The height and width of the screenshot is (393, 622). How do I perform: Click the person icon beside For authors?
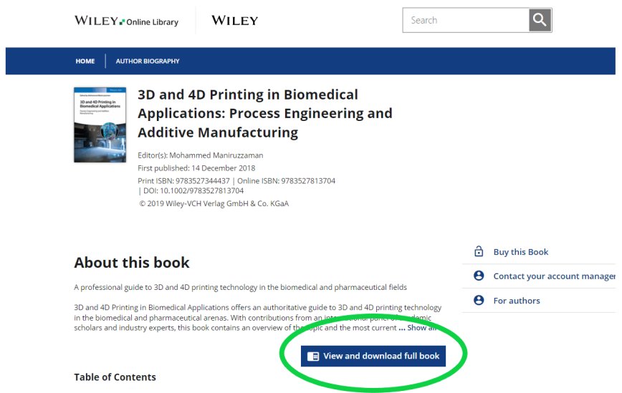479,300
